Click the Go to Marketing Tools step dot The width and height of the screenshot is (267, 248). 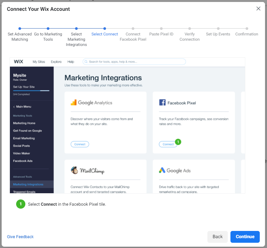tap(48, 29)
